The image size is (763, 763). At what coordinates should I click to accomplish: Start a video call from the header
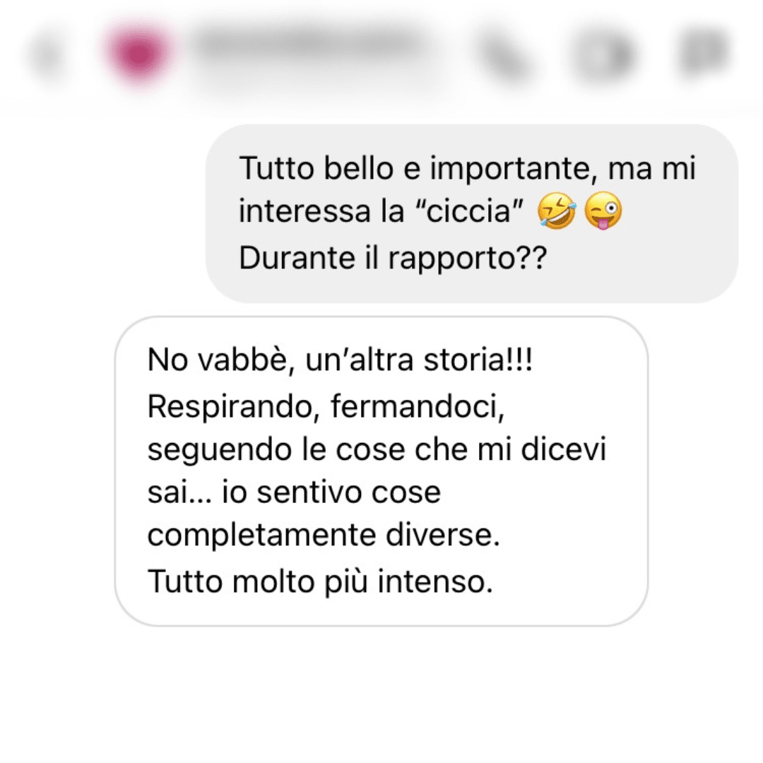click(x=603, y=54)
